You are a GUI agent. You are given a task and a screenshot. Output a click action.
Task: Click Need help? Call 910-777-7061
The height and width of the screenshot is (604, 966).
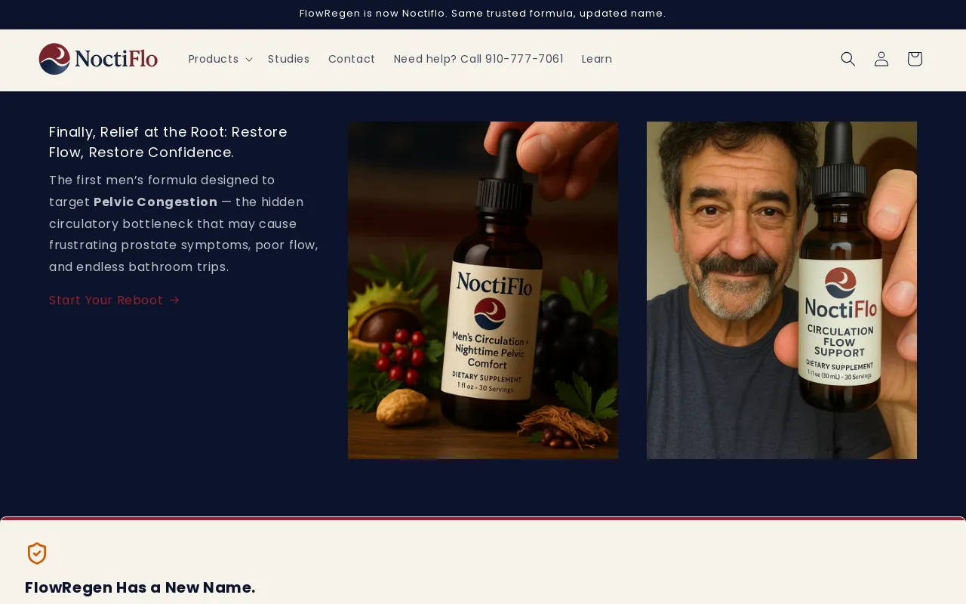tap(478, 59)
